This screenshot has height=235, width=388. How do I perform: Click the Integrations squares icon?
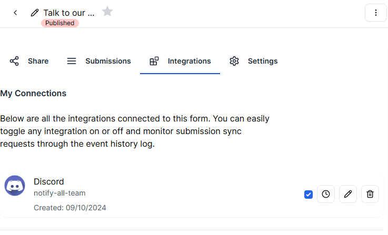pyautogui.click(x=154, y=61)
